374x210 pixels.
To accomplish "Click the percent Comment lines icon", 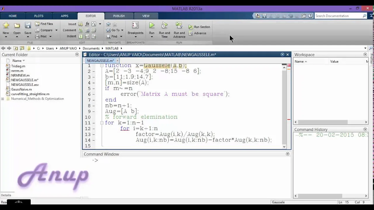I will [80, 30].
